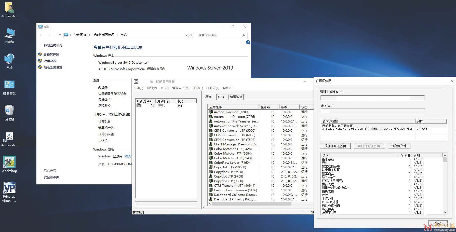Open the 网络 desktop icon
Viewport: 456px width, 232px height.
9,61
